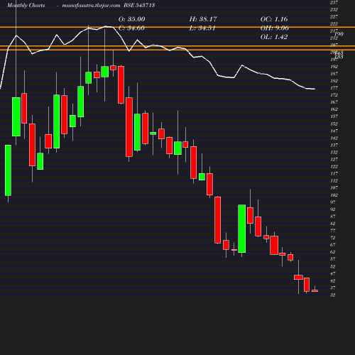355x355 pixels.
Task: Click the 177 price axis label
Action: click(x=334, y=88)
